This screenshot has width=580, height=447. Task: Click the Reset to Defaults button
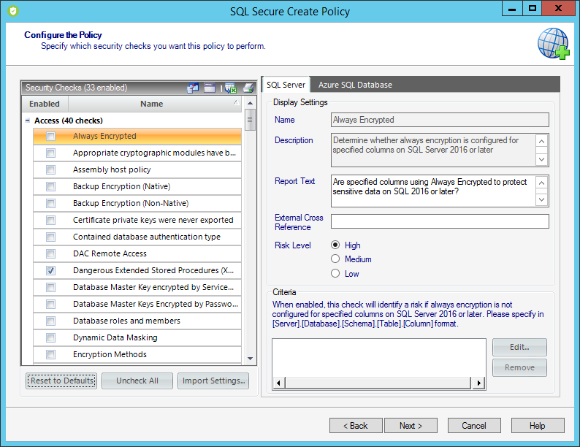[x=61, y=381]
